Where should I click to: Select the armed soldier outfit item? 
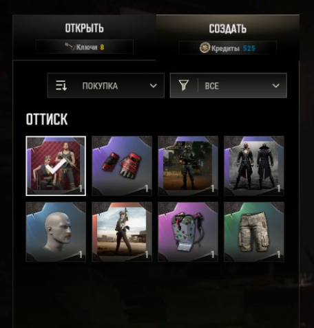click(x=188, y=166)
